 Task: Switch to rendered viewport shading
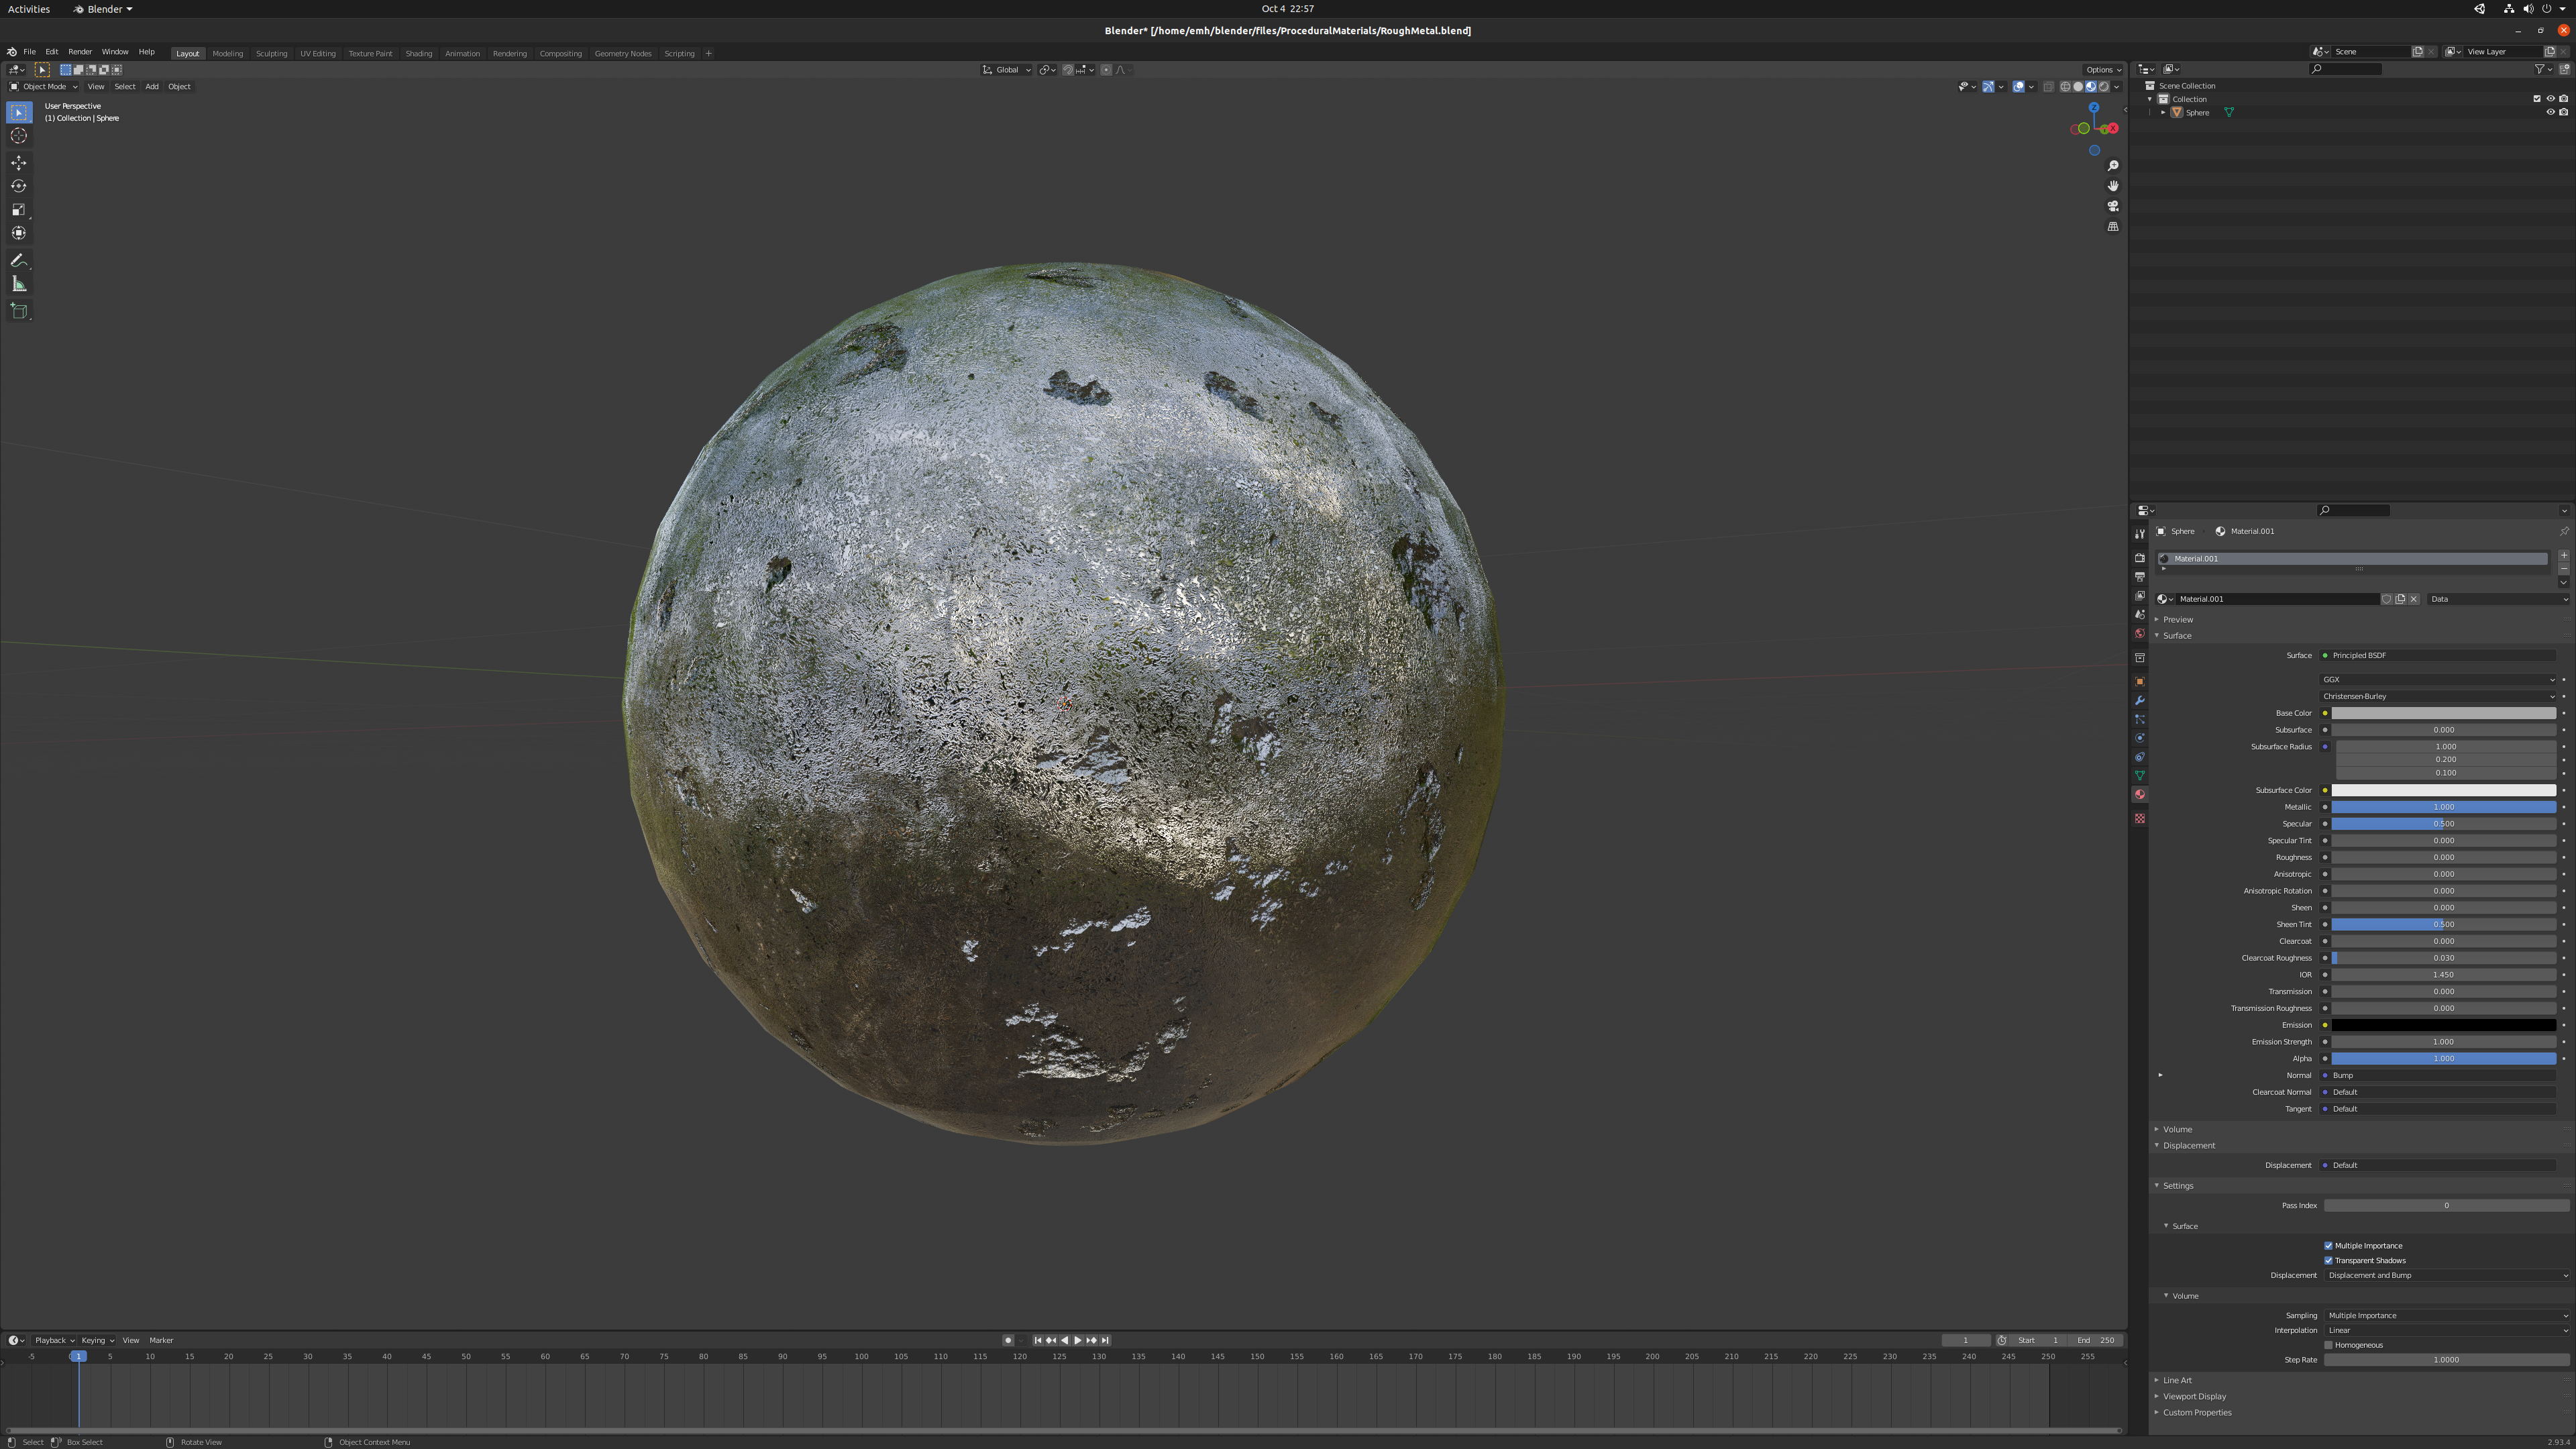coord(2104,87)
